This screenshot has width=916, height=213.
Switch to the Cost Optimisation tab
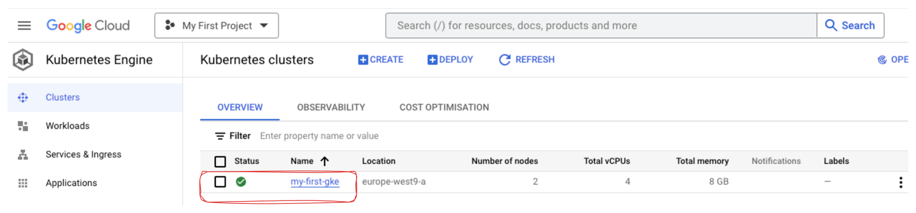(444, 107)
